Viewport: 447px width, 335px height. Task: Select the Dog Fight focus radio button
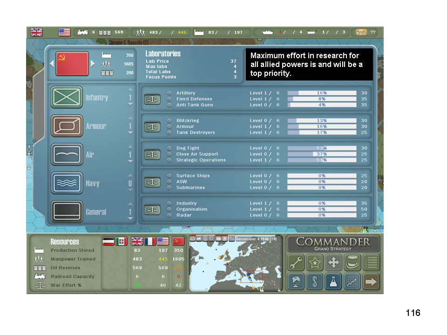click(169, 148)
